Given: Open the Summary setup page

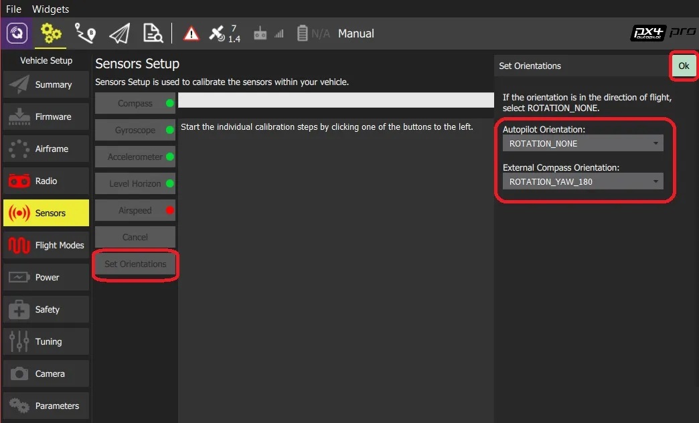Looking at the screenshot, I should pyautogui.click(x=46, y=84).
